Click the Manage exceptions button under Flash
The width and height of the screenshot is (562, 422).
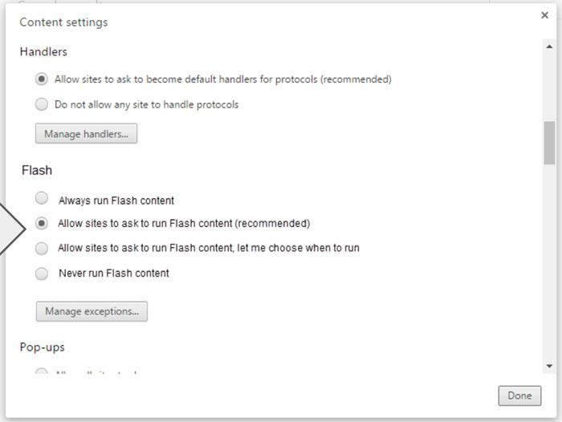(92, 310)
